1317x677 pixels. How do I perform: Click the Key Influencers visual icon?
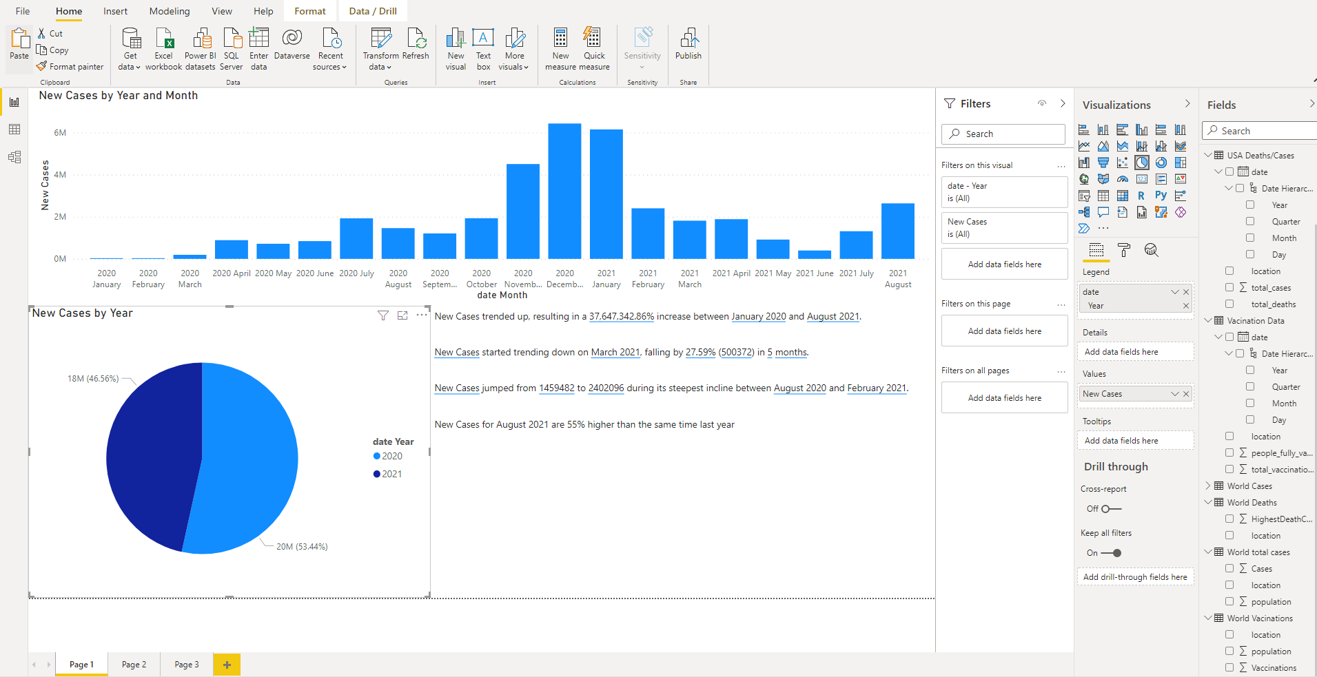tap(1084, 212)
